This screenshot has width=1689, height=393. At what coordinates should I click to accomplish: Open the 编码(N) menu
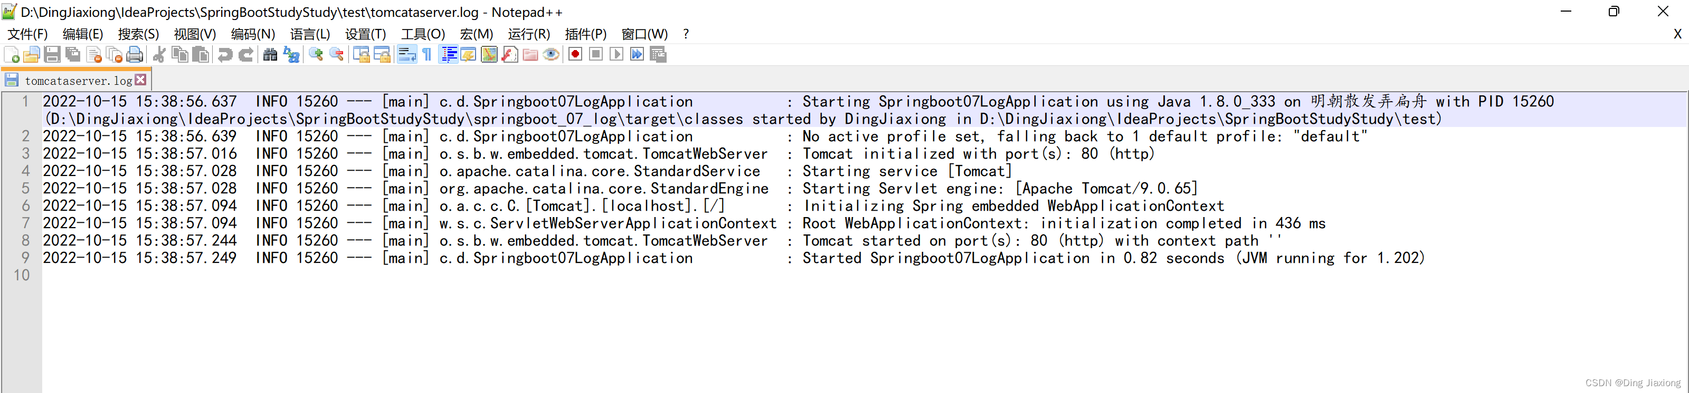(x=252, y=34)
